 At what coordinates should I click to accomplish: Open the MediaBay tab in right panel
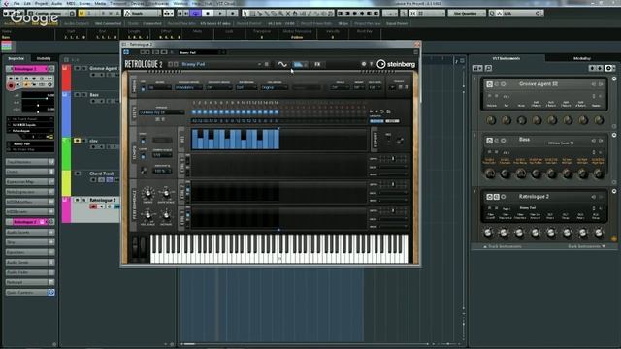[581, 58]
